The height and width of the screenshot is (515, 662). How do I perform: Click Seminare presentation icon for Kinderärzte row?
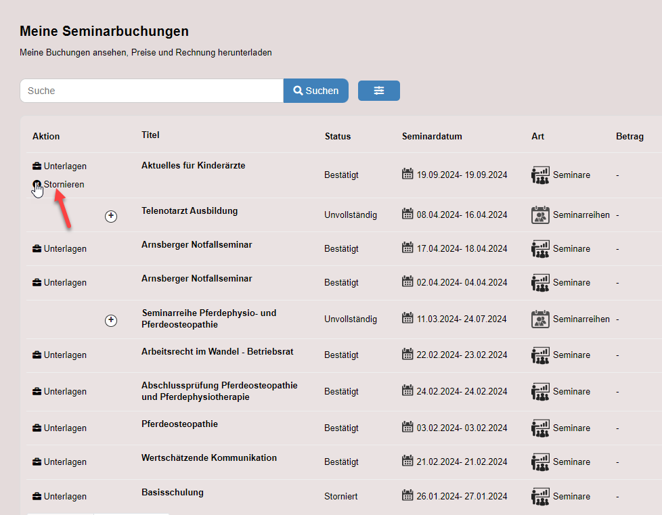tap(540, 175)
